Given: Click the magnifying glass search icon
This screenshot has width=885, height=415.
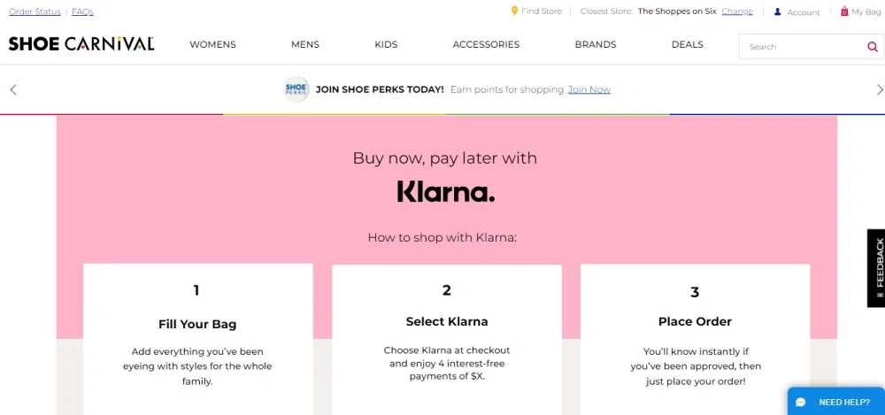Looking at the screenshot, I should [x=873, y=47].
